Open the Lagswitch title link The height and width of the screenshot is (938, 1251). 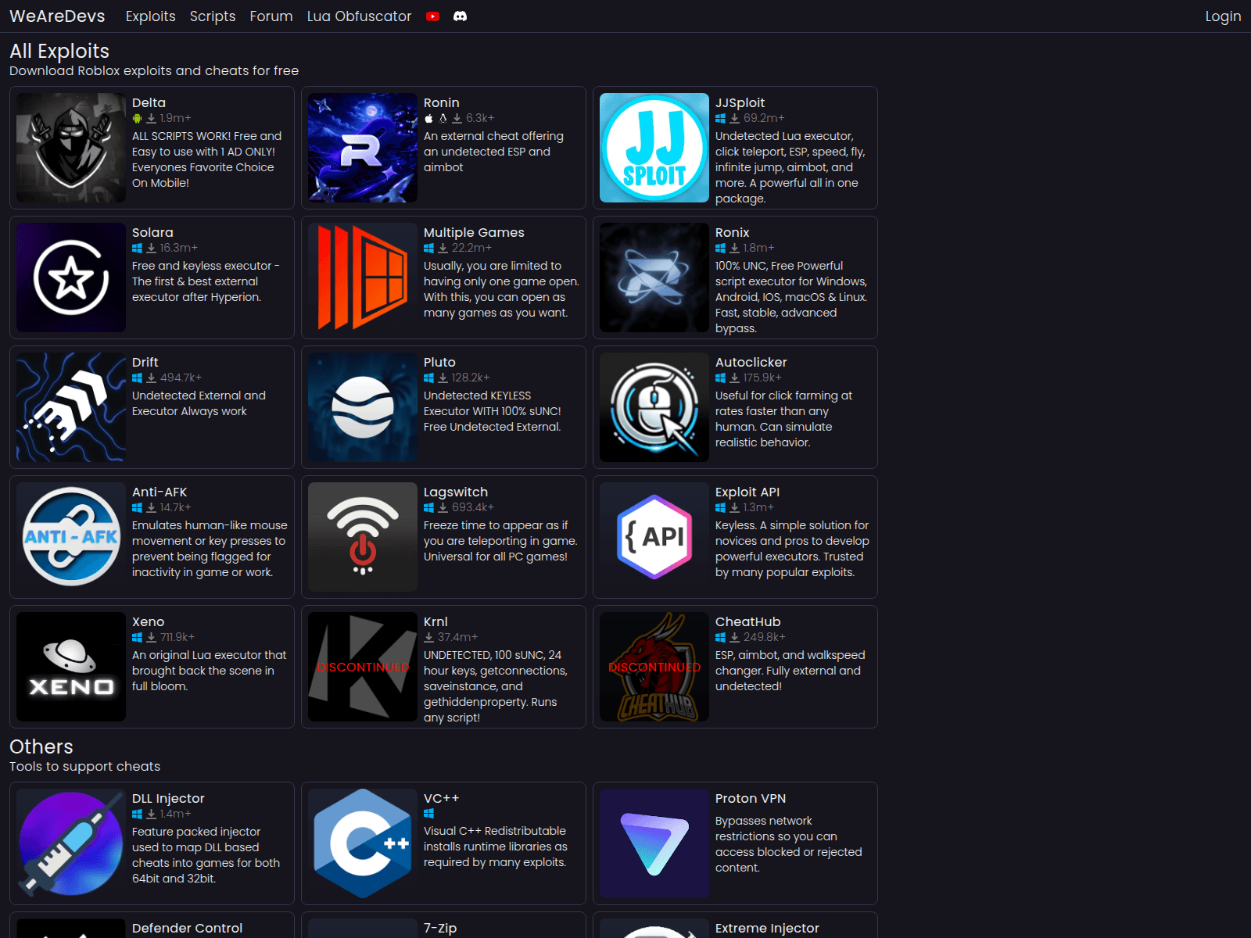point(456,492)
